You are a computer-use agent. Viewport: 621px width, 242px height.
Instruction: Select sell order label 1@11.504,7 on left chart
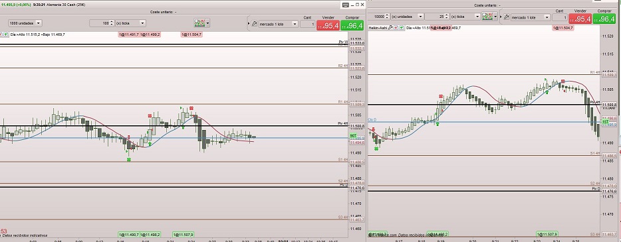tap(191, 34)
